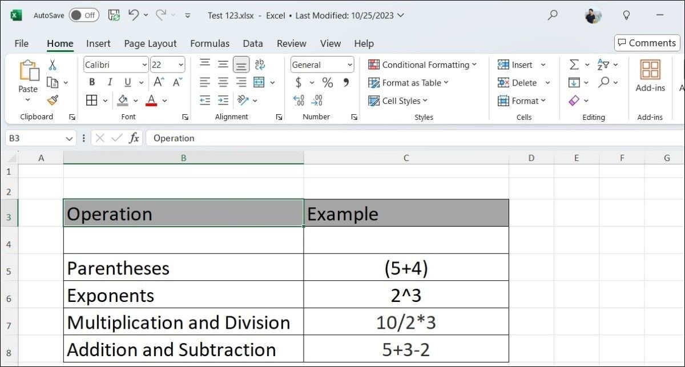Click the Wrap Text icon
The height and width of the screenshot is (367, 685).
click(x=260, y=64)
